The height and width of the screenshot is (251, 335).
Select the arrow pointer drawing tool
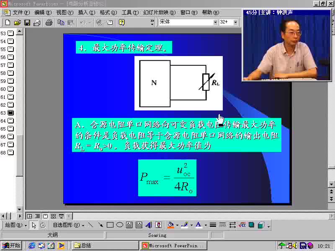click(x=34, y=225)
